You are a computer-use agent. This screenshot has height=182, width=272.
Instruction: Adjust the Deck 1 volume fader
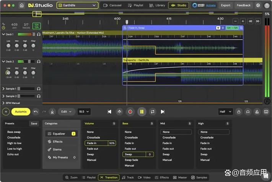(x=33, y=34)
